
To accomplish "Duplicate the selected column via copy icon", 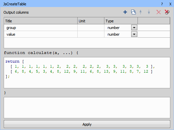I will click(x=134, y=12).
